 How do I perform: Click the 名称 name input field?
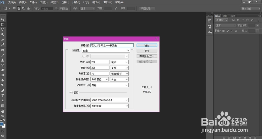pos(112,45)
